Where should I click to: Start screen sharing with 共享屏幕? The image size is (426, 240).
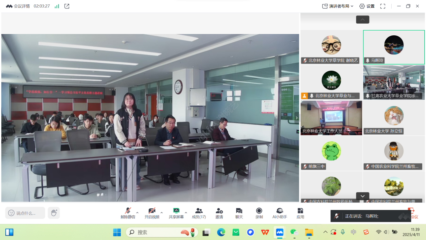[x=176, y=213]
